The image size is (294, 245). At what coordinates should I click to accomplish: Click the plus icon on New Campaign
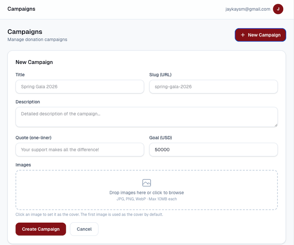tap(243, 35)
